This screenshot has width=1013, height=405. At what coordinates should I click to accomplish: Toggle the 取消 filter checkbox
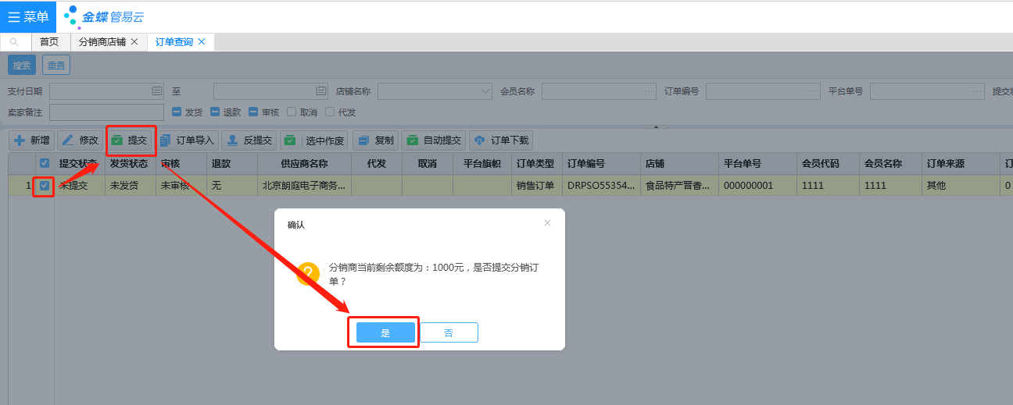coord(292,112)
